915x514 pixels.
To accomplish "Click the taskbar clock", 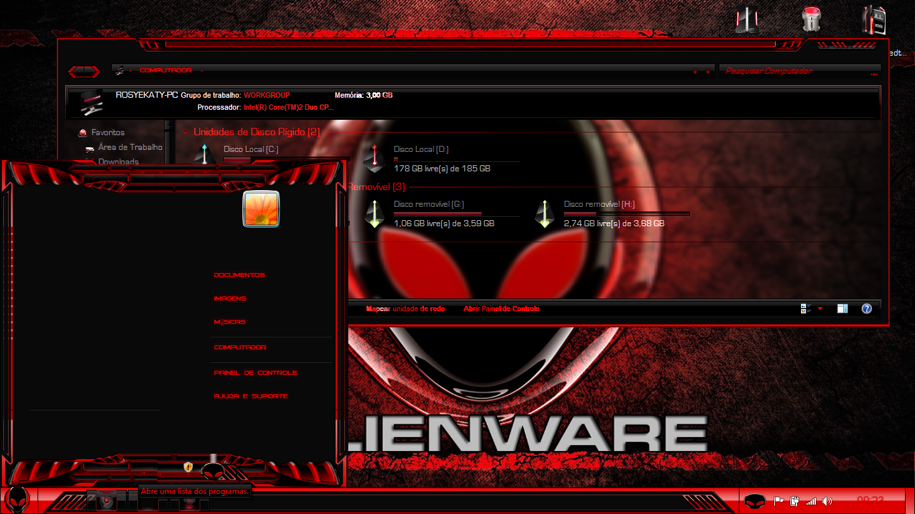I will pyautogui.click(x=870, y=500).
